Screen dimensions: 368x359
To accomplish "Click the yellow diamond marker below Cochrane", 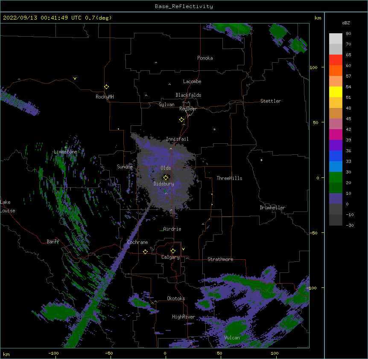I will coord(145,252).
